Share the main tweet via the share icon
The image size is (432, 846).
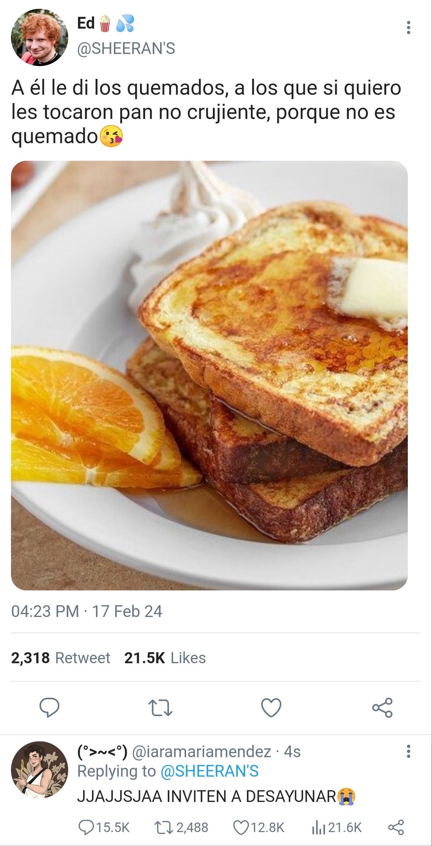(x=382, y=708)
